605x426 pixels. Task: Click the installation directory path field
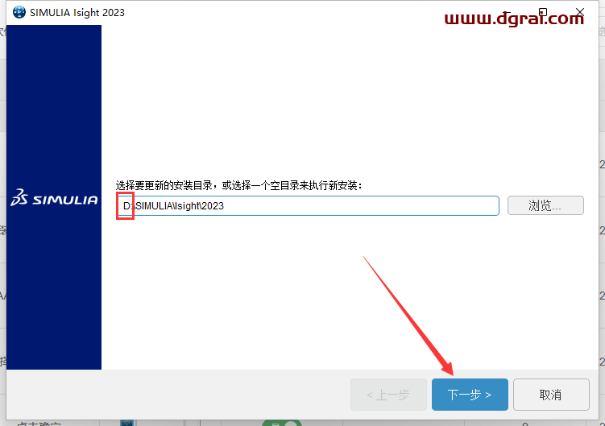(308, 205)
